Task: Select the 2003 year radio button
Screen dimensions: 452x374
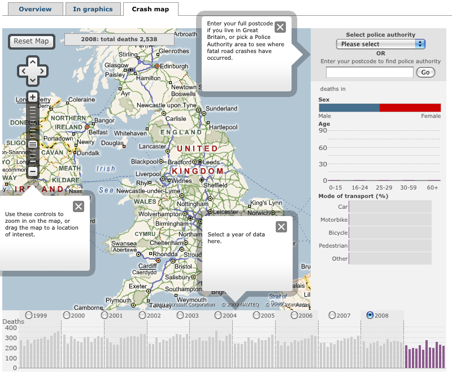Action: (180, 315)
